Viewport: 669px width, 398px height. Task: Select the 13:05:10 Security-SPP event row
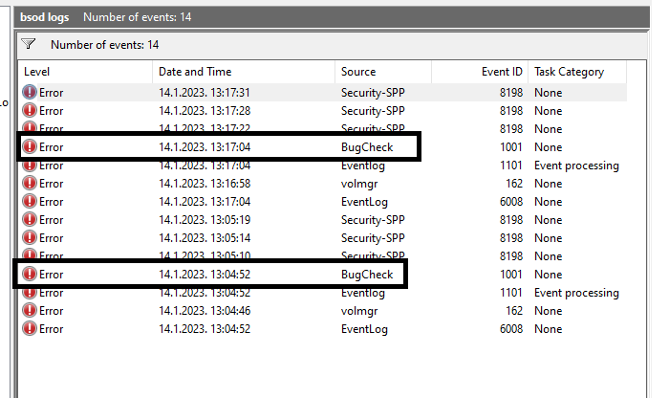pyautogui.click(x=287, y=256)
